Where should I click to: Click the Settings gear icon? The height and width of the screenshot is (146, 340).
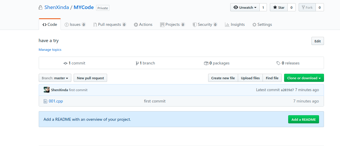[254, 25]
